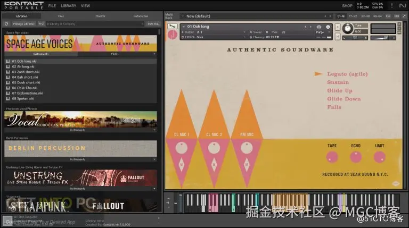Open the LIBRARY menu
409x228 pixels.
coord(68,6)
